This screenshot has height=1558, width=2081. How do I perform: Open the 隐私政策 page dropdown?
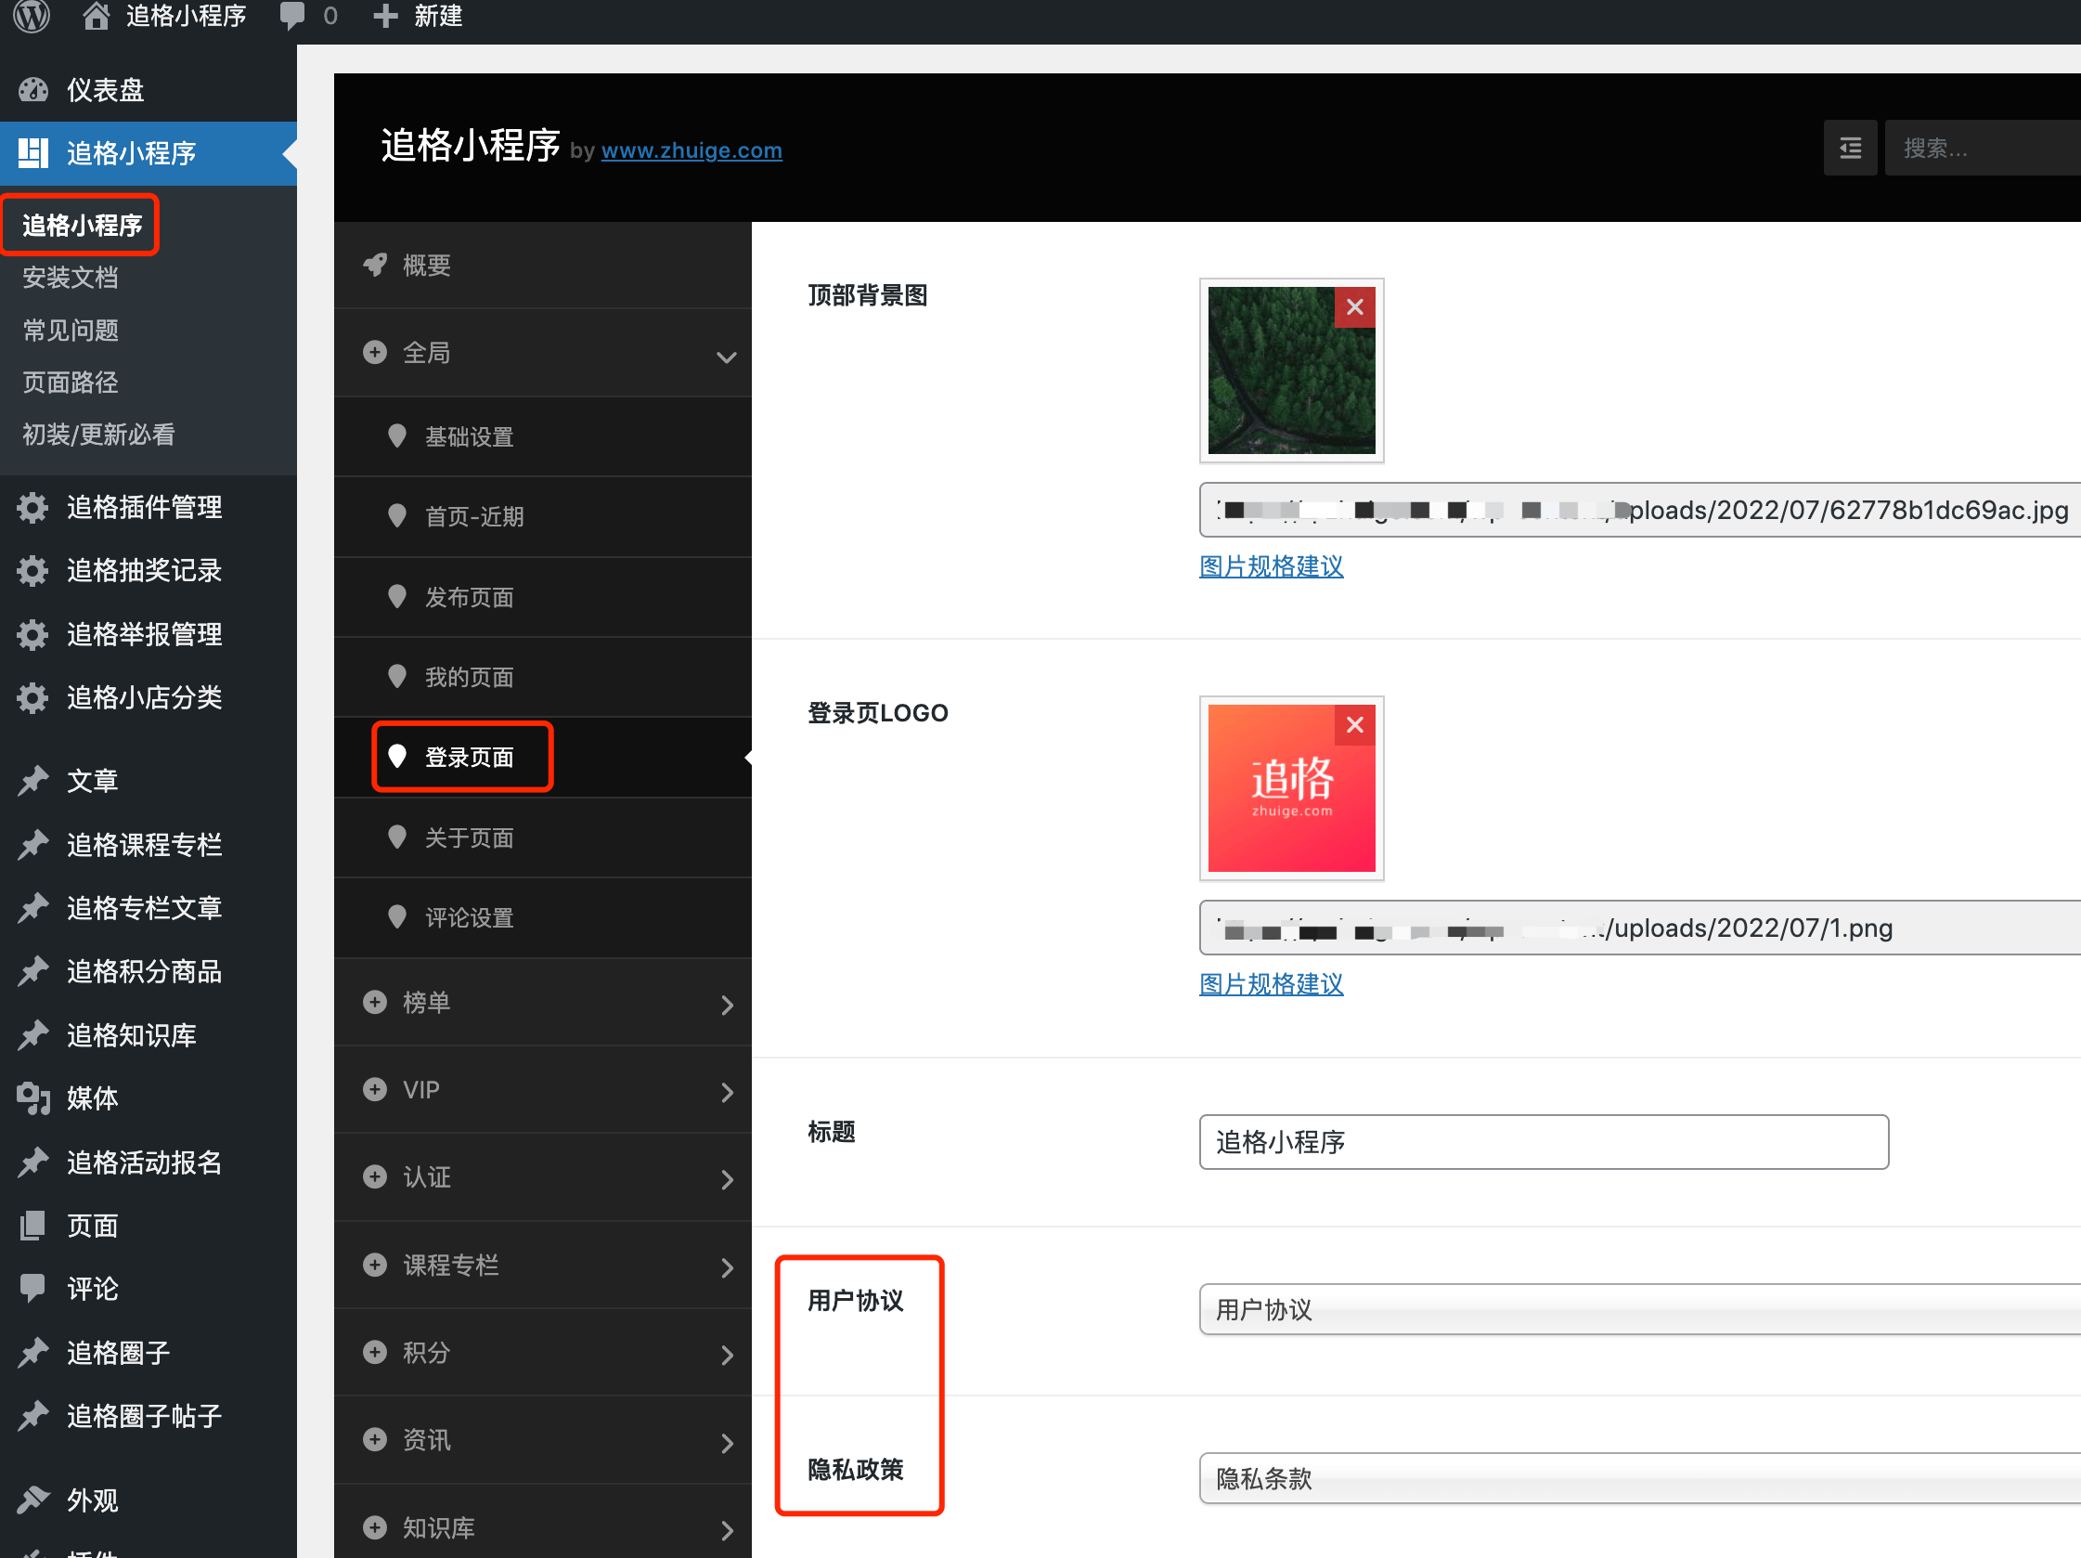(1640, 1479)
